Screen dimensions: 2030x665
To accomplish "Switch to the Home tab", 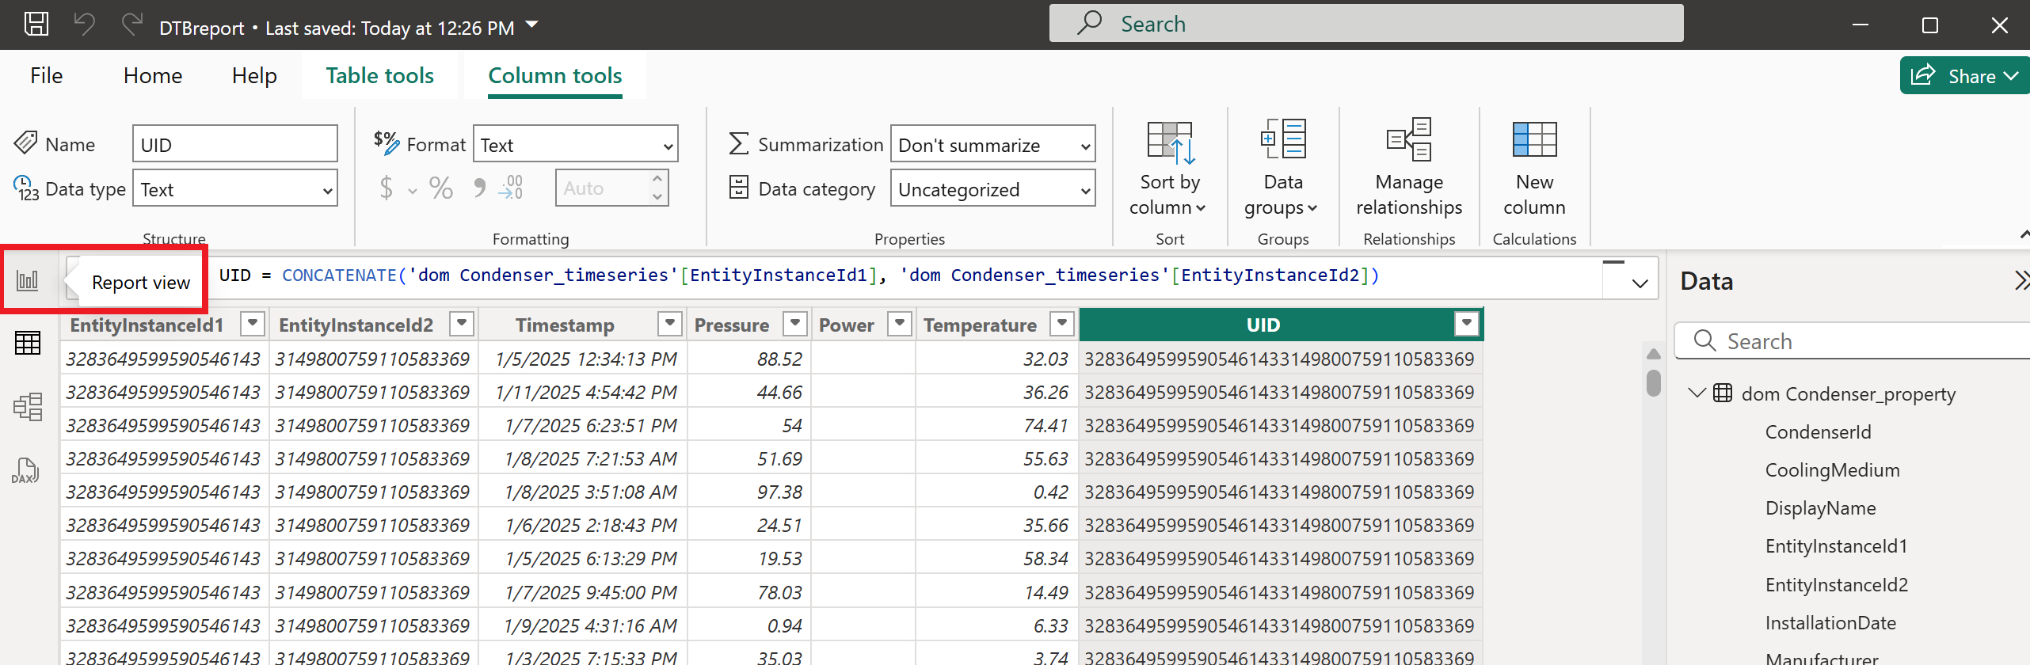I will [x=153, y=76].
